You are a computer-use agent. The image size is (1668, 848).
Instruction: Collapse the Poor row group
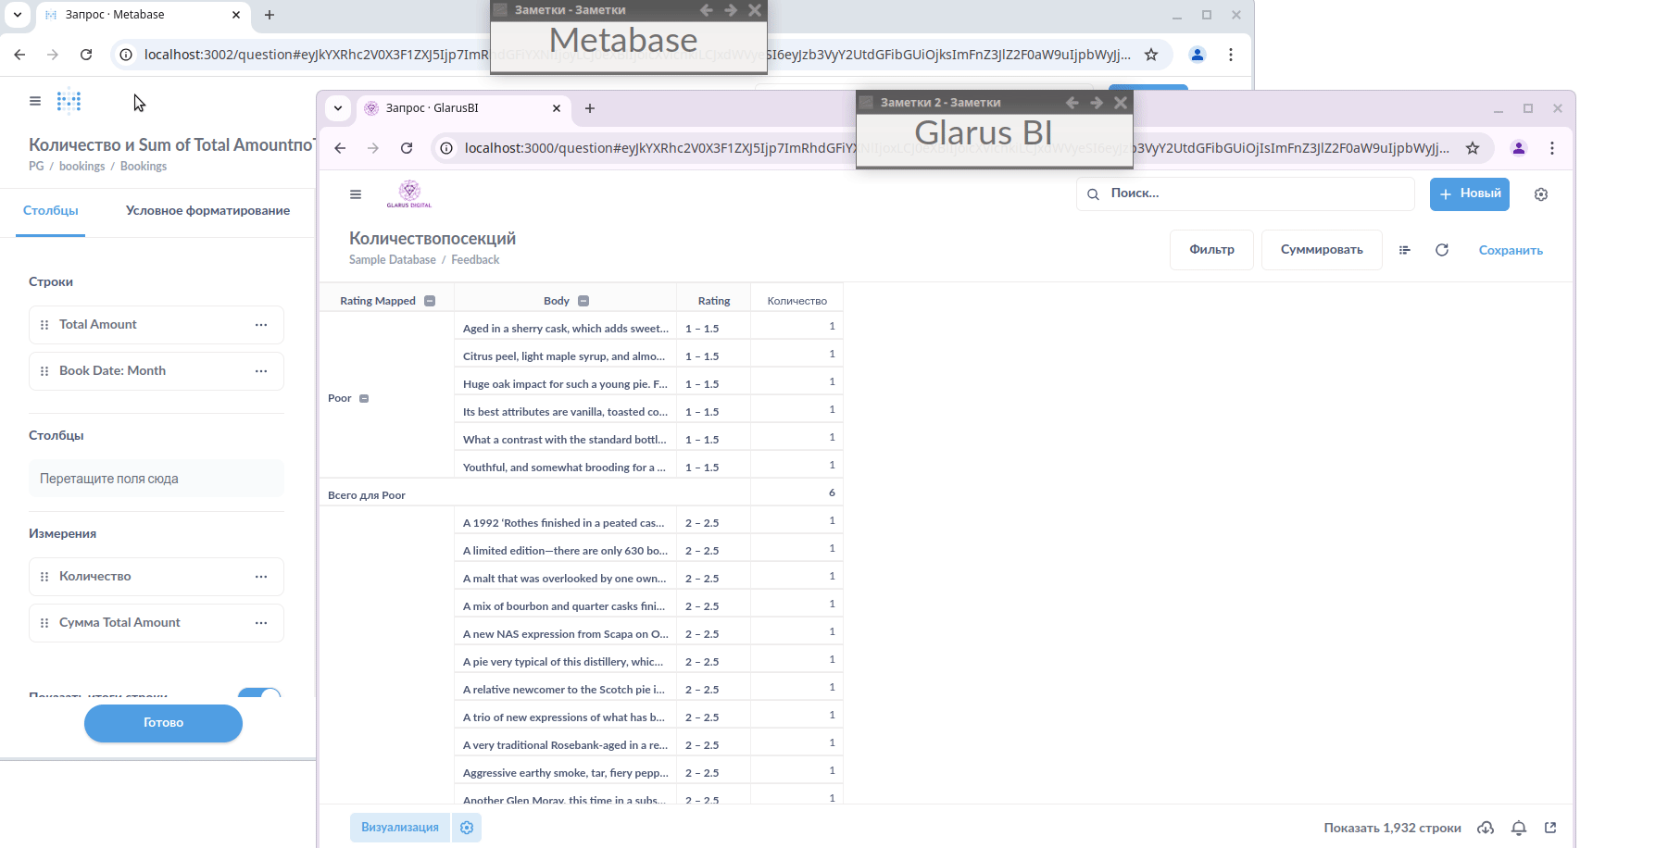pos(364,399)
